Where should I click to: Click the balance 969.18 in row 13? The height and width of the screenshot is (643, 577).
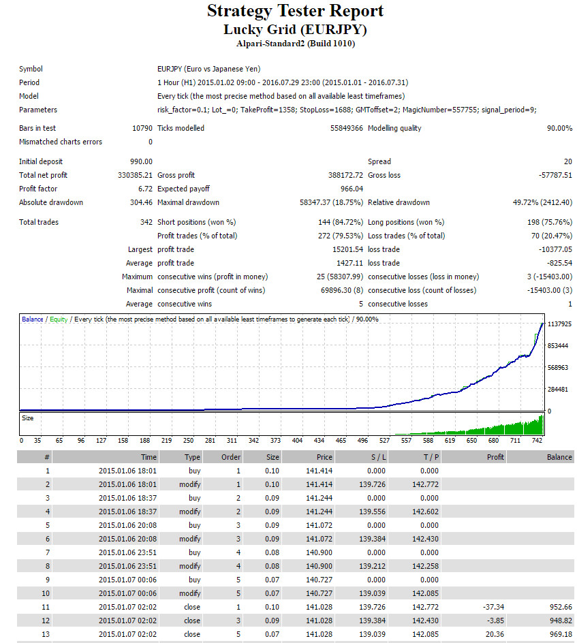561,634
